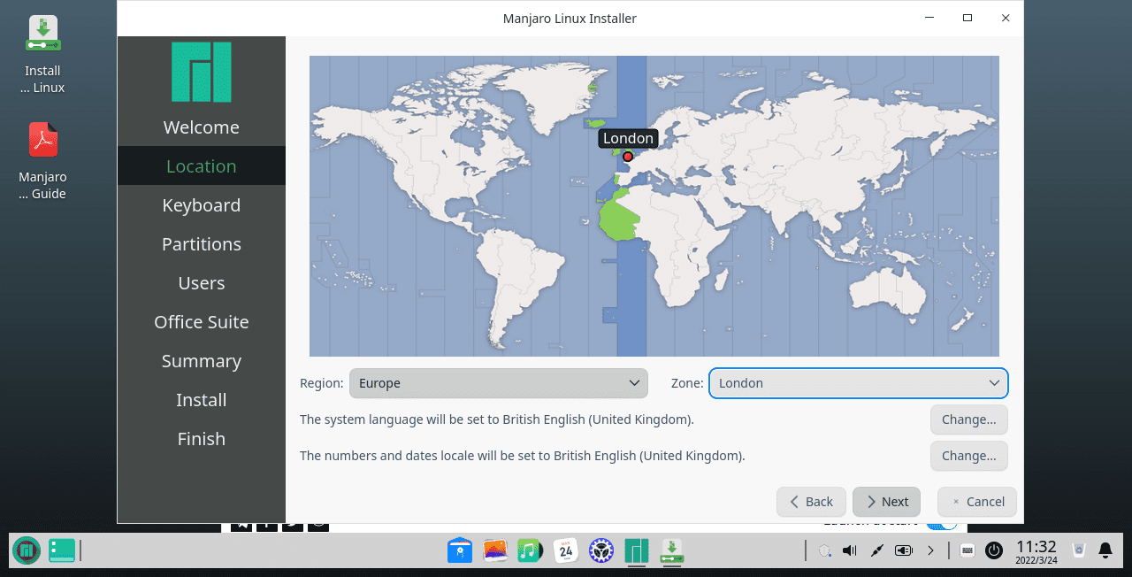Click Change for the system language

968,419
